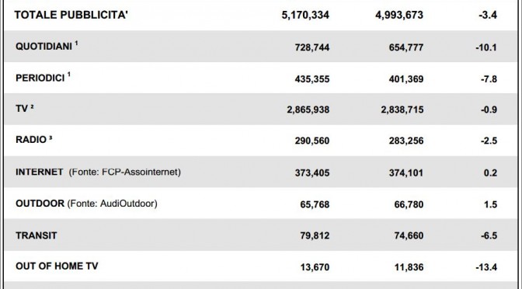Select INTERNET (Fonte: FCP-Assointernet) label

[x=98, y=172]
